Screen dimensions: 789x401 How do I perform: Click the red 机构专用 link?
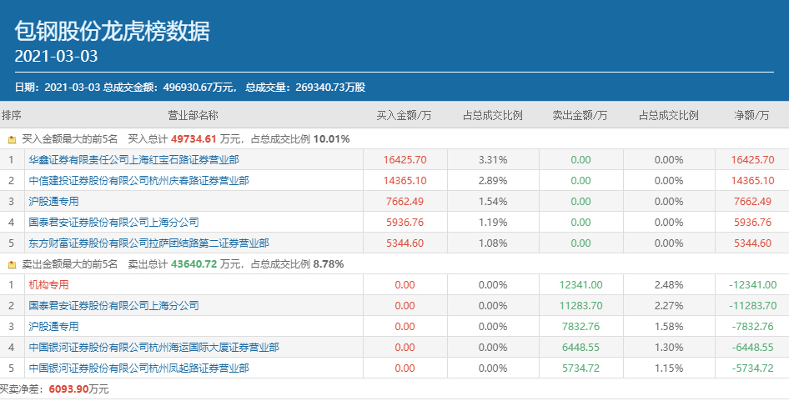point(48,285)
